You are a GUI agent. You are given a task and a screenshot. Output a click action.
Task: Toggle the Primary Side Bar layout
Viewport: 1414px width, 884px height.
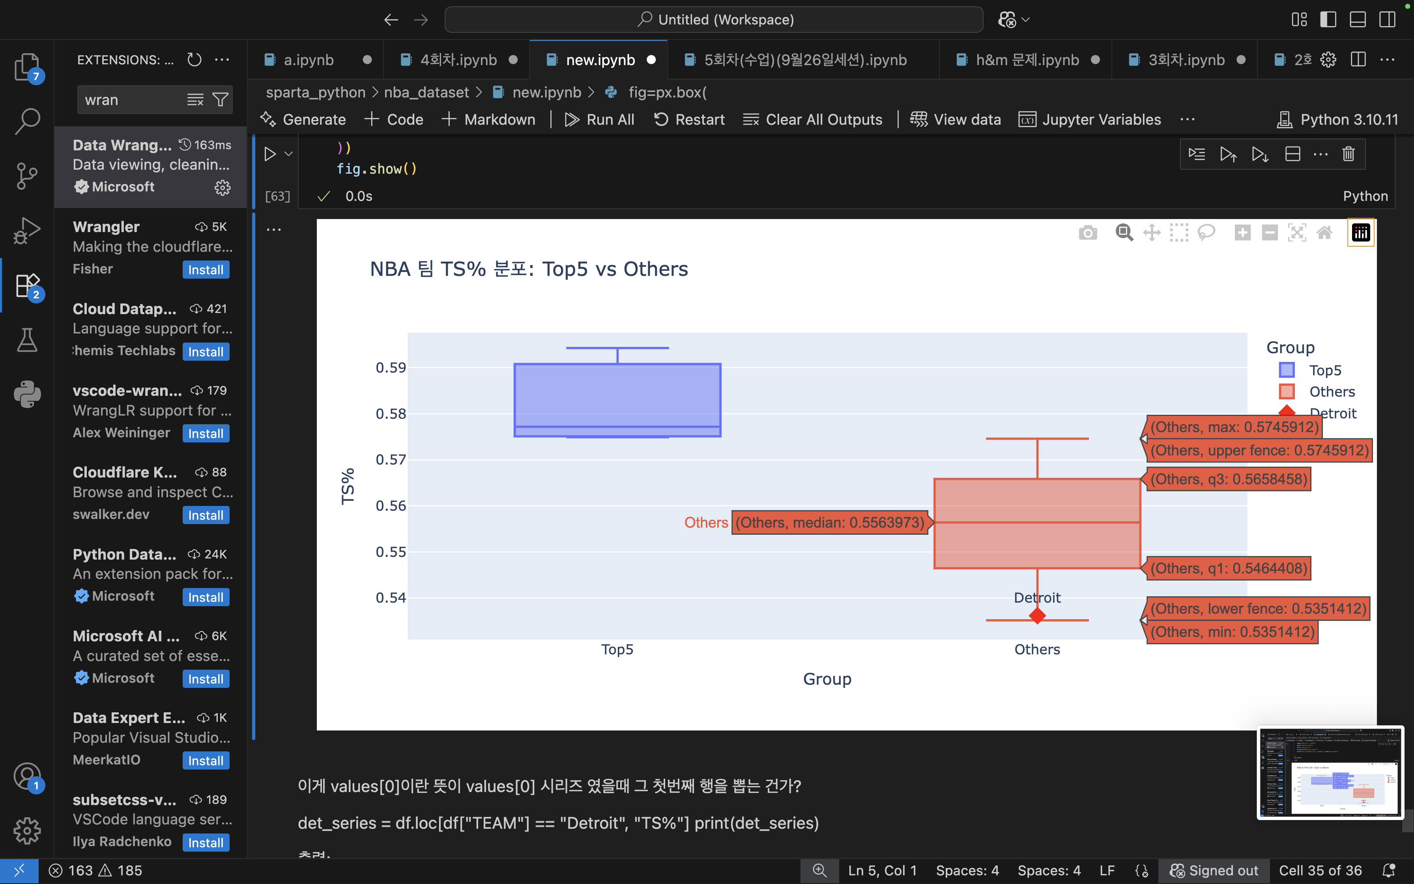click(x=1328, y=19)
